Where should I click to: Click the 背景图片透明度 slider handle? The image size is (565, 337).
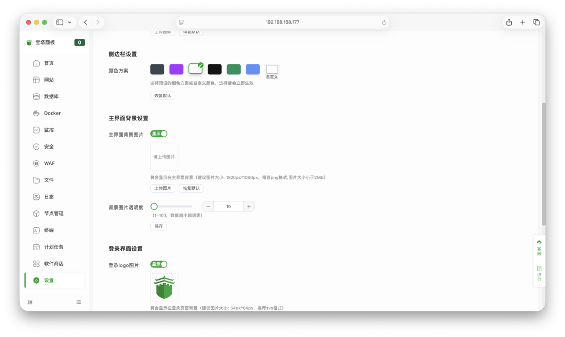154,207
